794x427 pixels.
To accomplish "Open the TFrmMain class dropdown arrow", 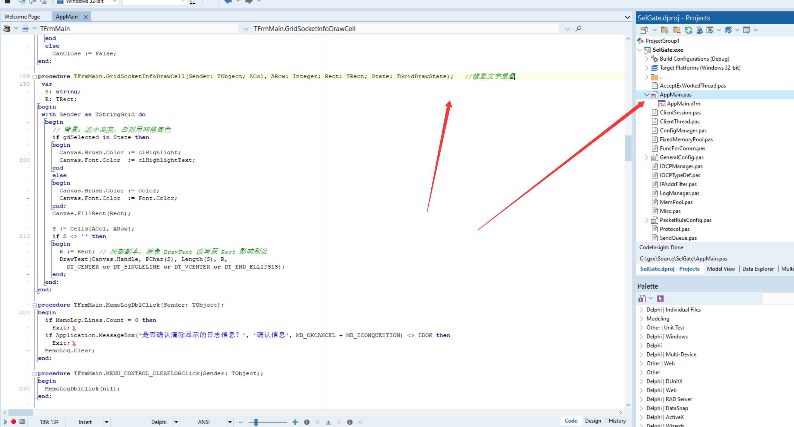I will pos(246,29).
